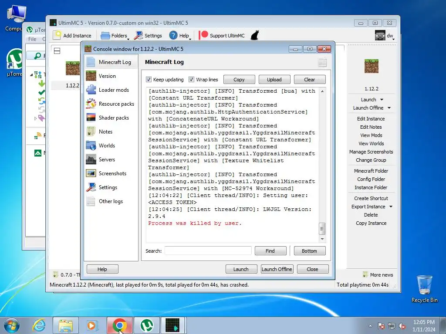This screenshot has height=334, width=446.
Task: Open the Resource packs page
Action: (111, 104)
